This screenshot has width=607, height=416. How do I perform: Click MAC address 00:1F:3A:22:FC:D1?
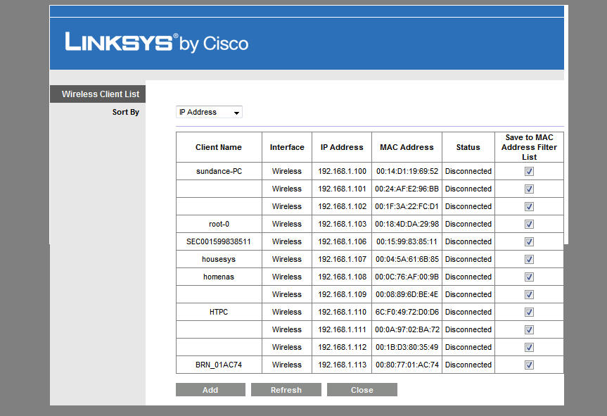coord(407,206)
